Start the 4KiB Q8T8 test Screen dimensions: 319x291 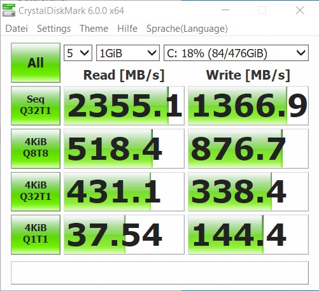click(x=36, y=148)
